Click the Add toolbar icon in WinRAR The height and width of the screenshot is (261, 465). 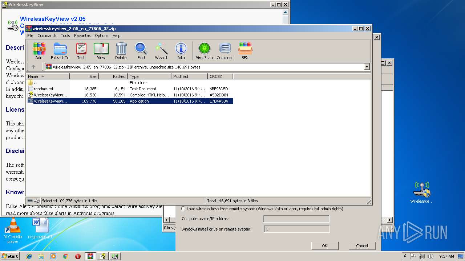click(39, 51)
